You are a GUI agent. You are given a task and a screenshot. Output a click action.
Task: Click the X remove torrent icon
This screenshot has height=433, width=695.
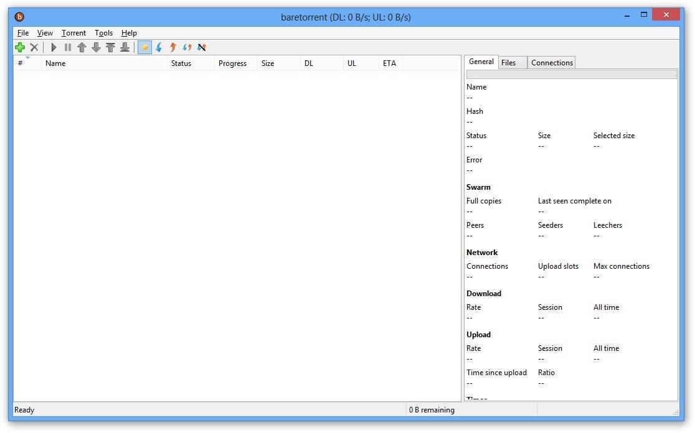tap(34, 47)
